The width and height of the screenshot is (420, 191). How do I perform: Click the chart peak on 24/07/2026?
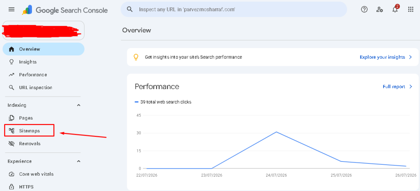tap(276, 132)
